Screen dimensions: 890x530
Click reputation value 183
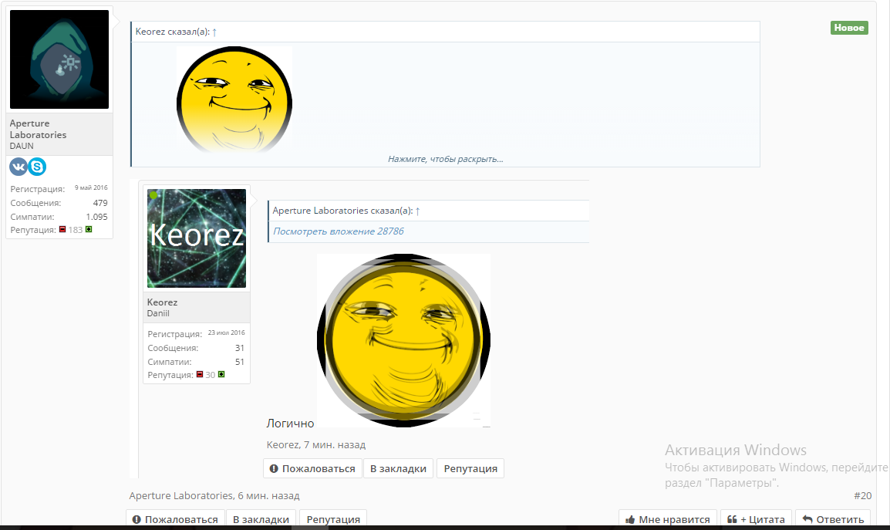(x=76, y=230)
